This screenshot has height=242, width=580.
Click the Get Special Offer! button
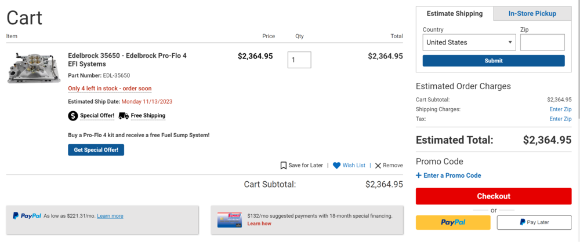coord(96,149)
